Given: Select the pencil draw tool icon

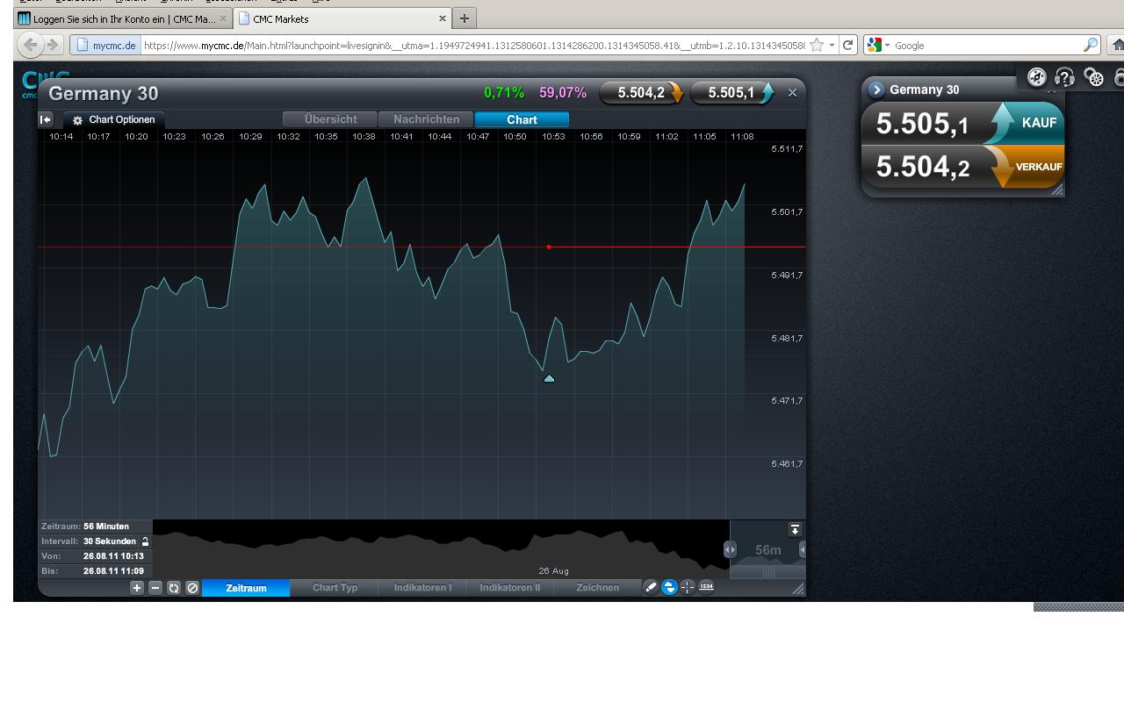Looking at the screenshot, I should 651,587.
